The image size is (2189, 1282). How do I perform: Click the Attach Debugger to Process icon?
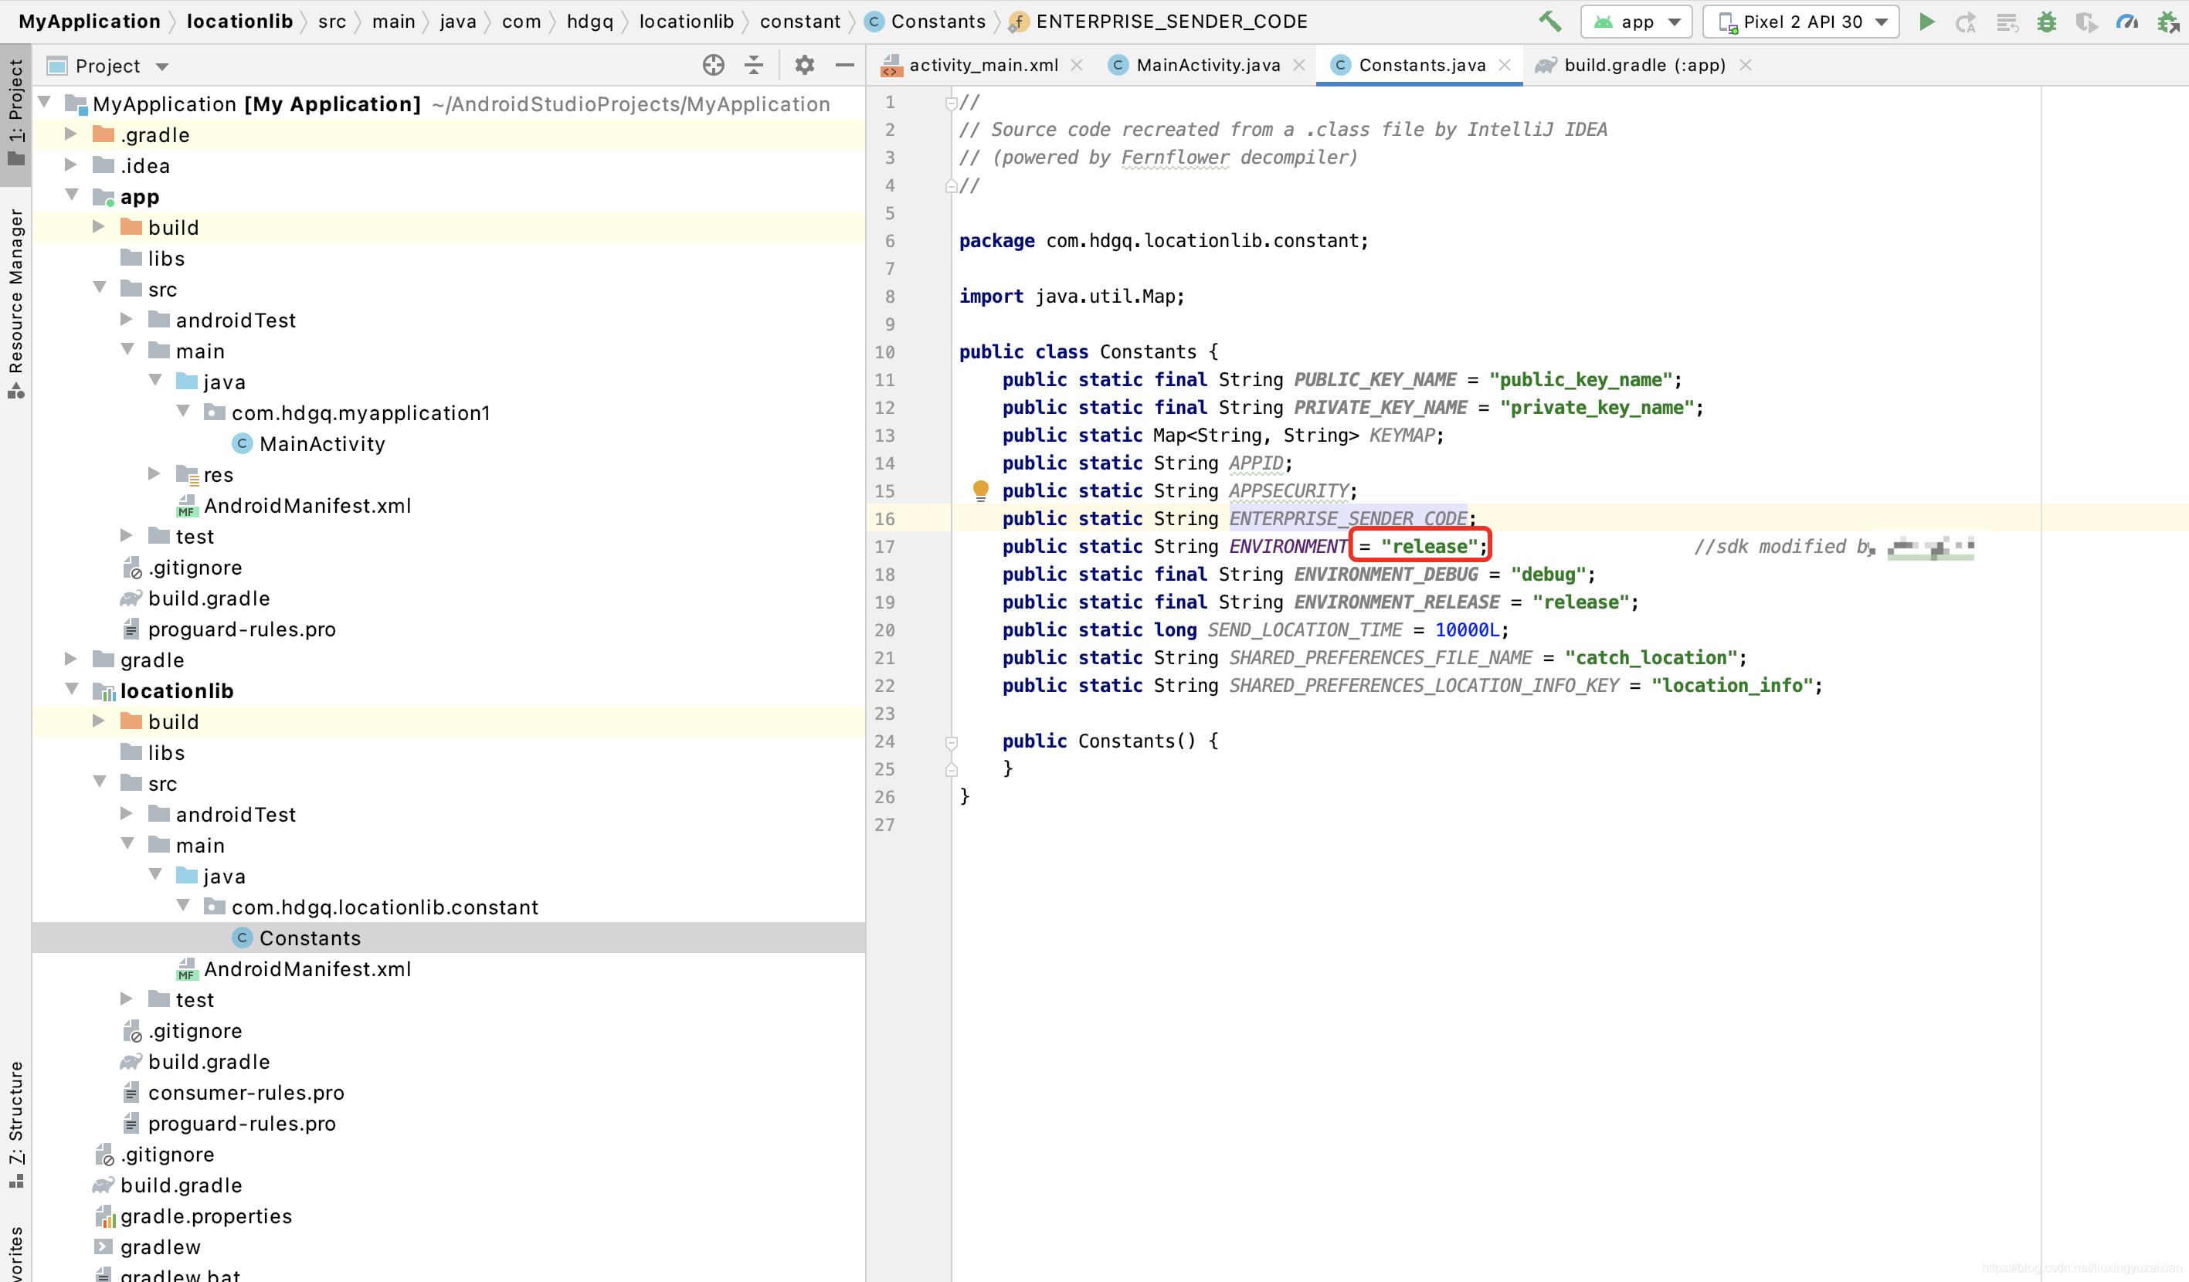(2168, 22)
